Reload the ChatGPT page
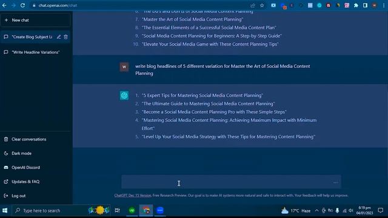The width and height of the screenshot is (388, 218). pyautogui.click(x=22, y=5)
